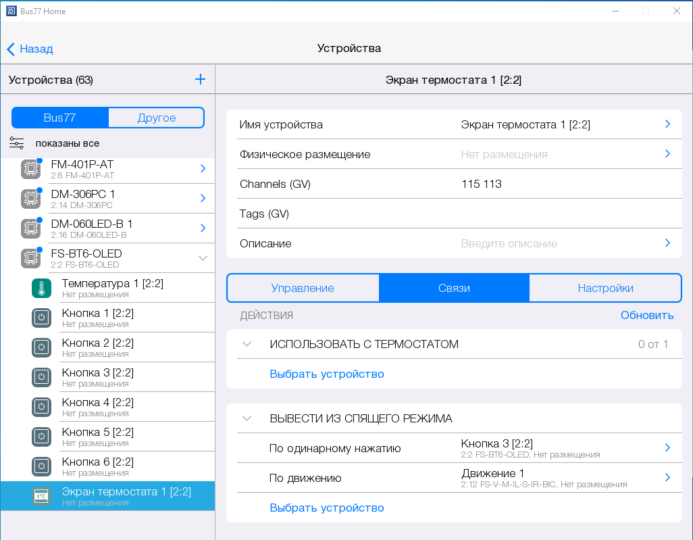
Task: Collapse the ВЫВЕСТИ ИЗ СПЯЩЕГО РЕЖИМА section
Action: click(x=247, y=418)
